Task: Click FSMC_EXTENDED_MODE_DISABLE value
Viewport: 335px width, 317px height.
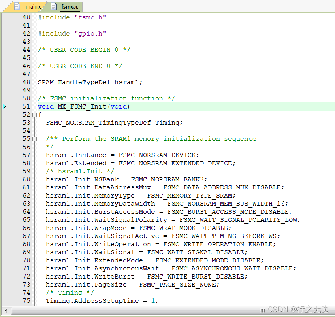Action: (208, 261)
